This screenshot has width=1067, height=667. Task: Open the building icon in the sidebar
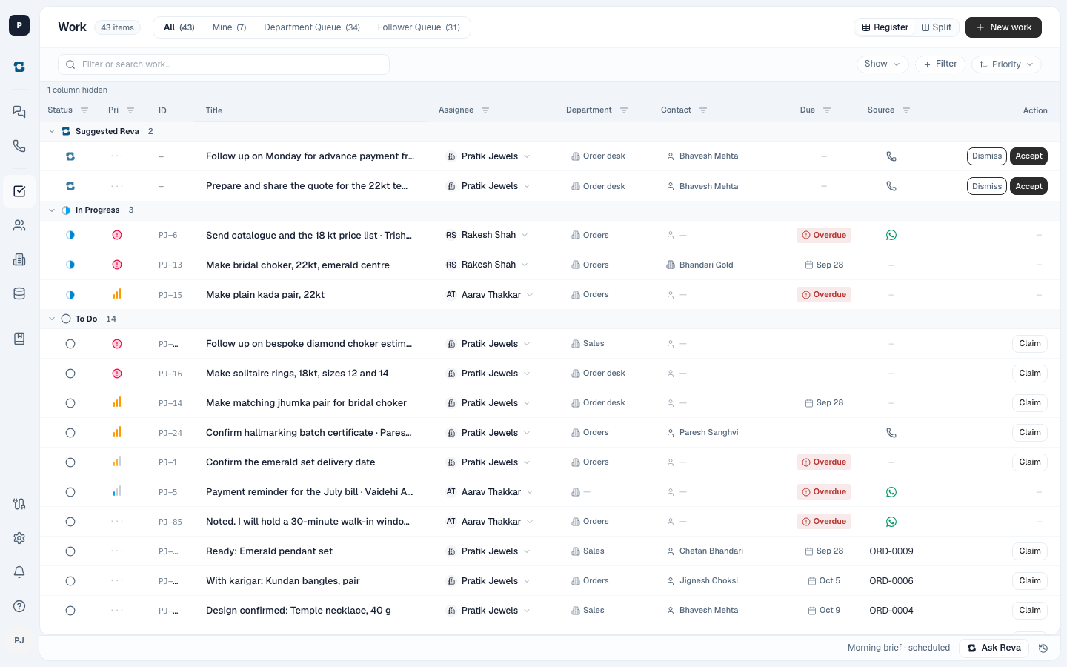point(19,259)
